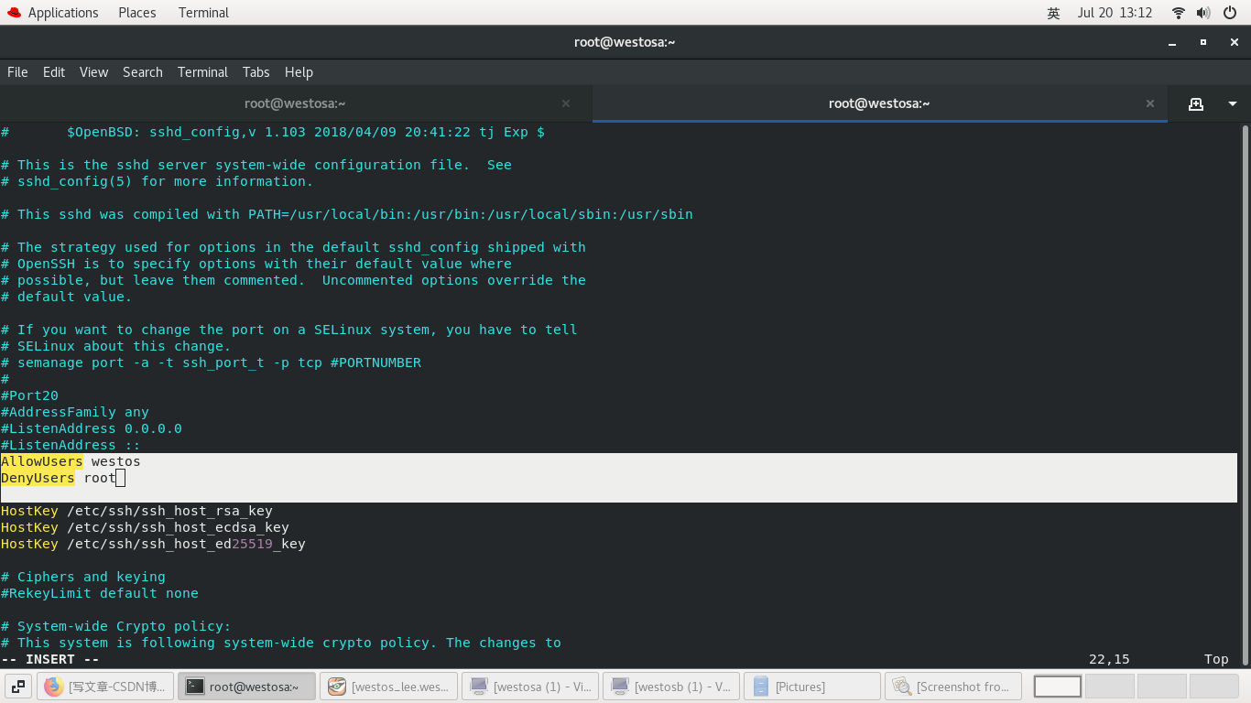
Task: Open the Search menu
Action: point(143,72)
